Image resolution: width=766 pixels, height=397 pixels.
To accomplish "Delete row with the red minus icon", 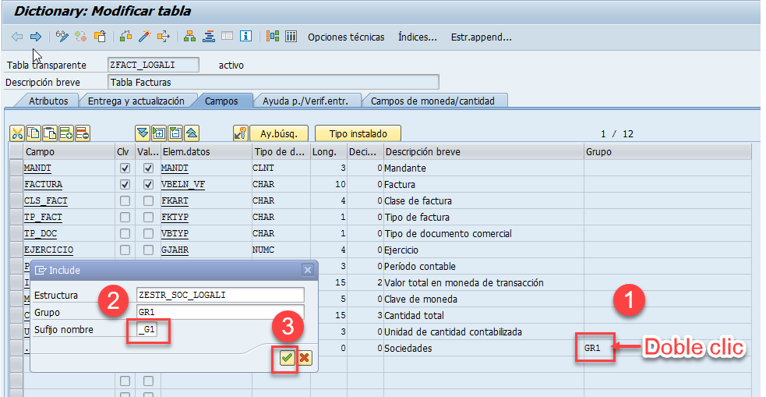I will (x=83, y=133).
